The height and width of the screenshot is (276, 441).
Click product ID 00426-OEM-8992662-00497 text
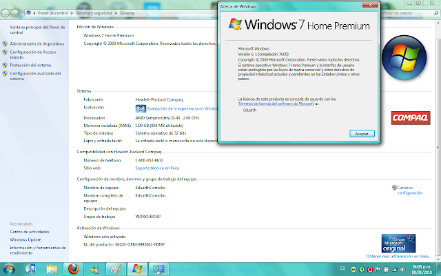(x=140, y=244)
